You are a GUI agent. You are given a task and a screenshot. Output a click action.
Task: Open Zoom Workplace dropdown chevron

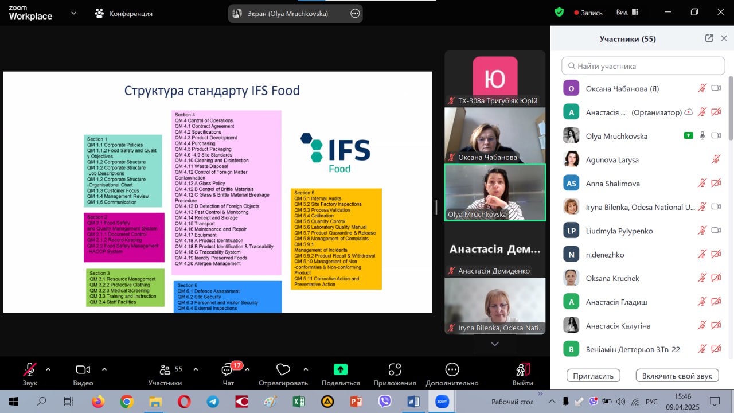coord(73,13)
